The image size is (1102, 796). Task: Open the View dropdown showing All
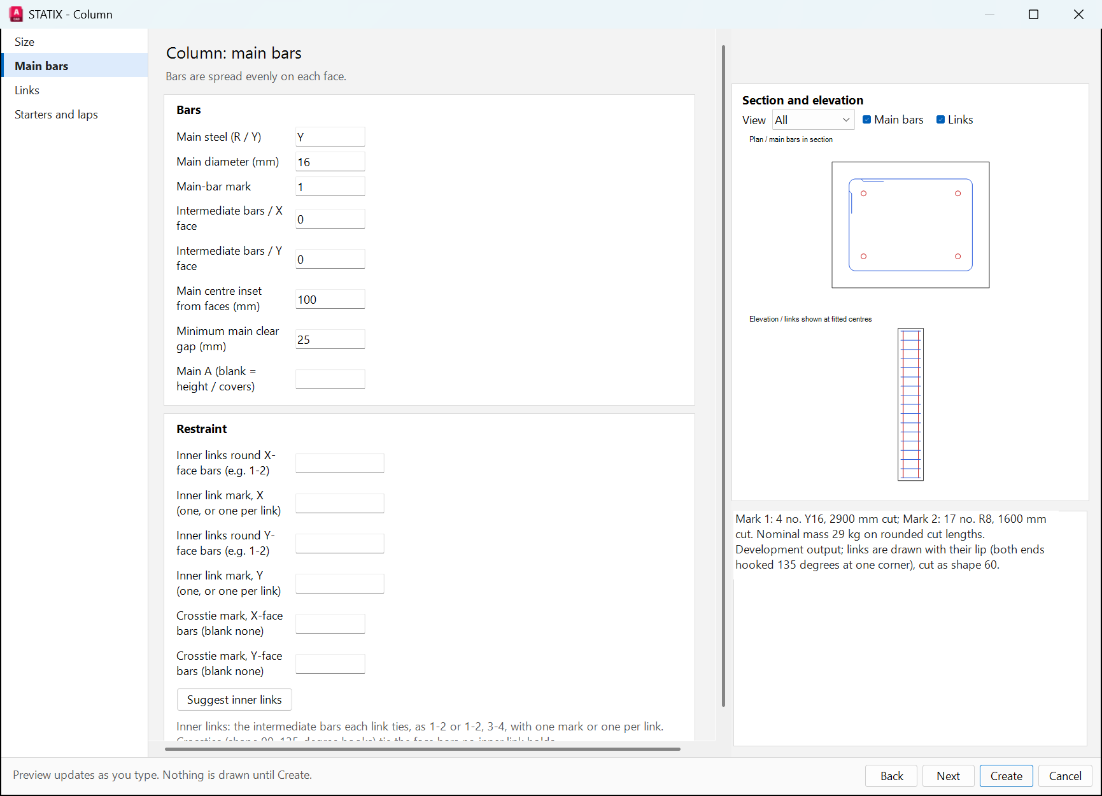click(x=813, y=120)
